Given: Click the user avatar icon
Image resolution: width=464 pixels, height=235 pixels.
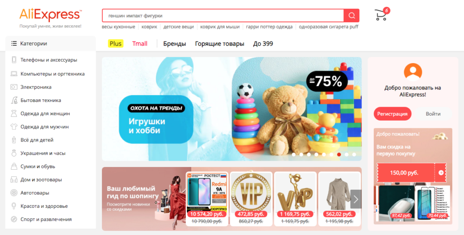Looking at the screenshot, I should 413,72.
